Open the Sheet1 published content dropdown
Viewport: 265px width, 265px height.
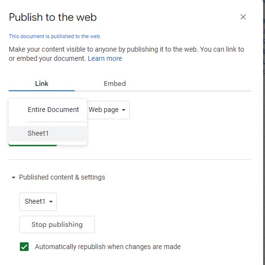click(x=38, y=201)
